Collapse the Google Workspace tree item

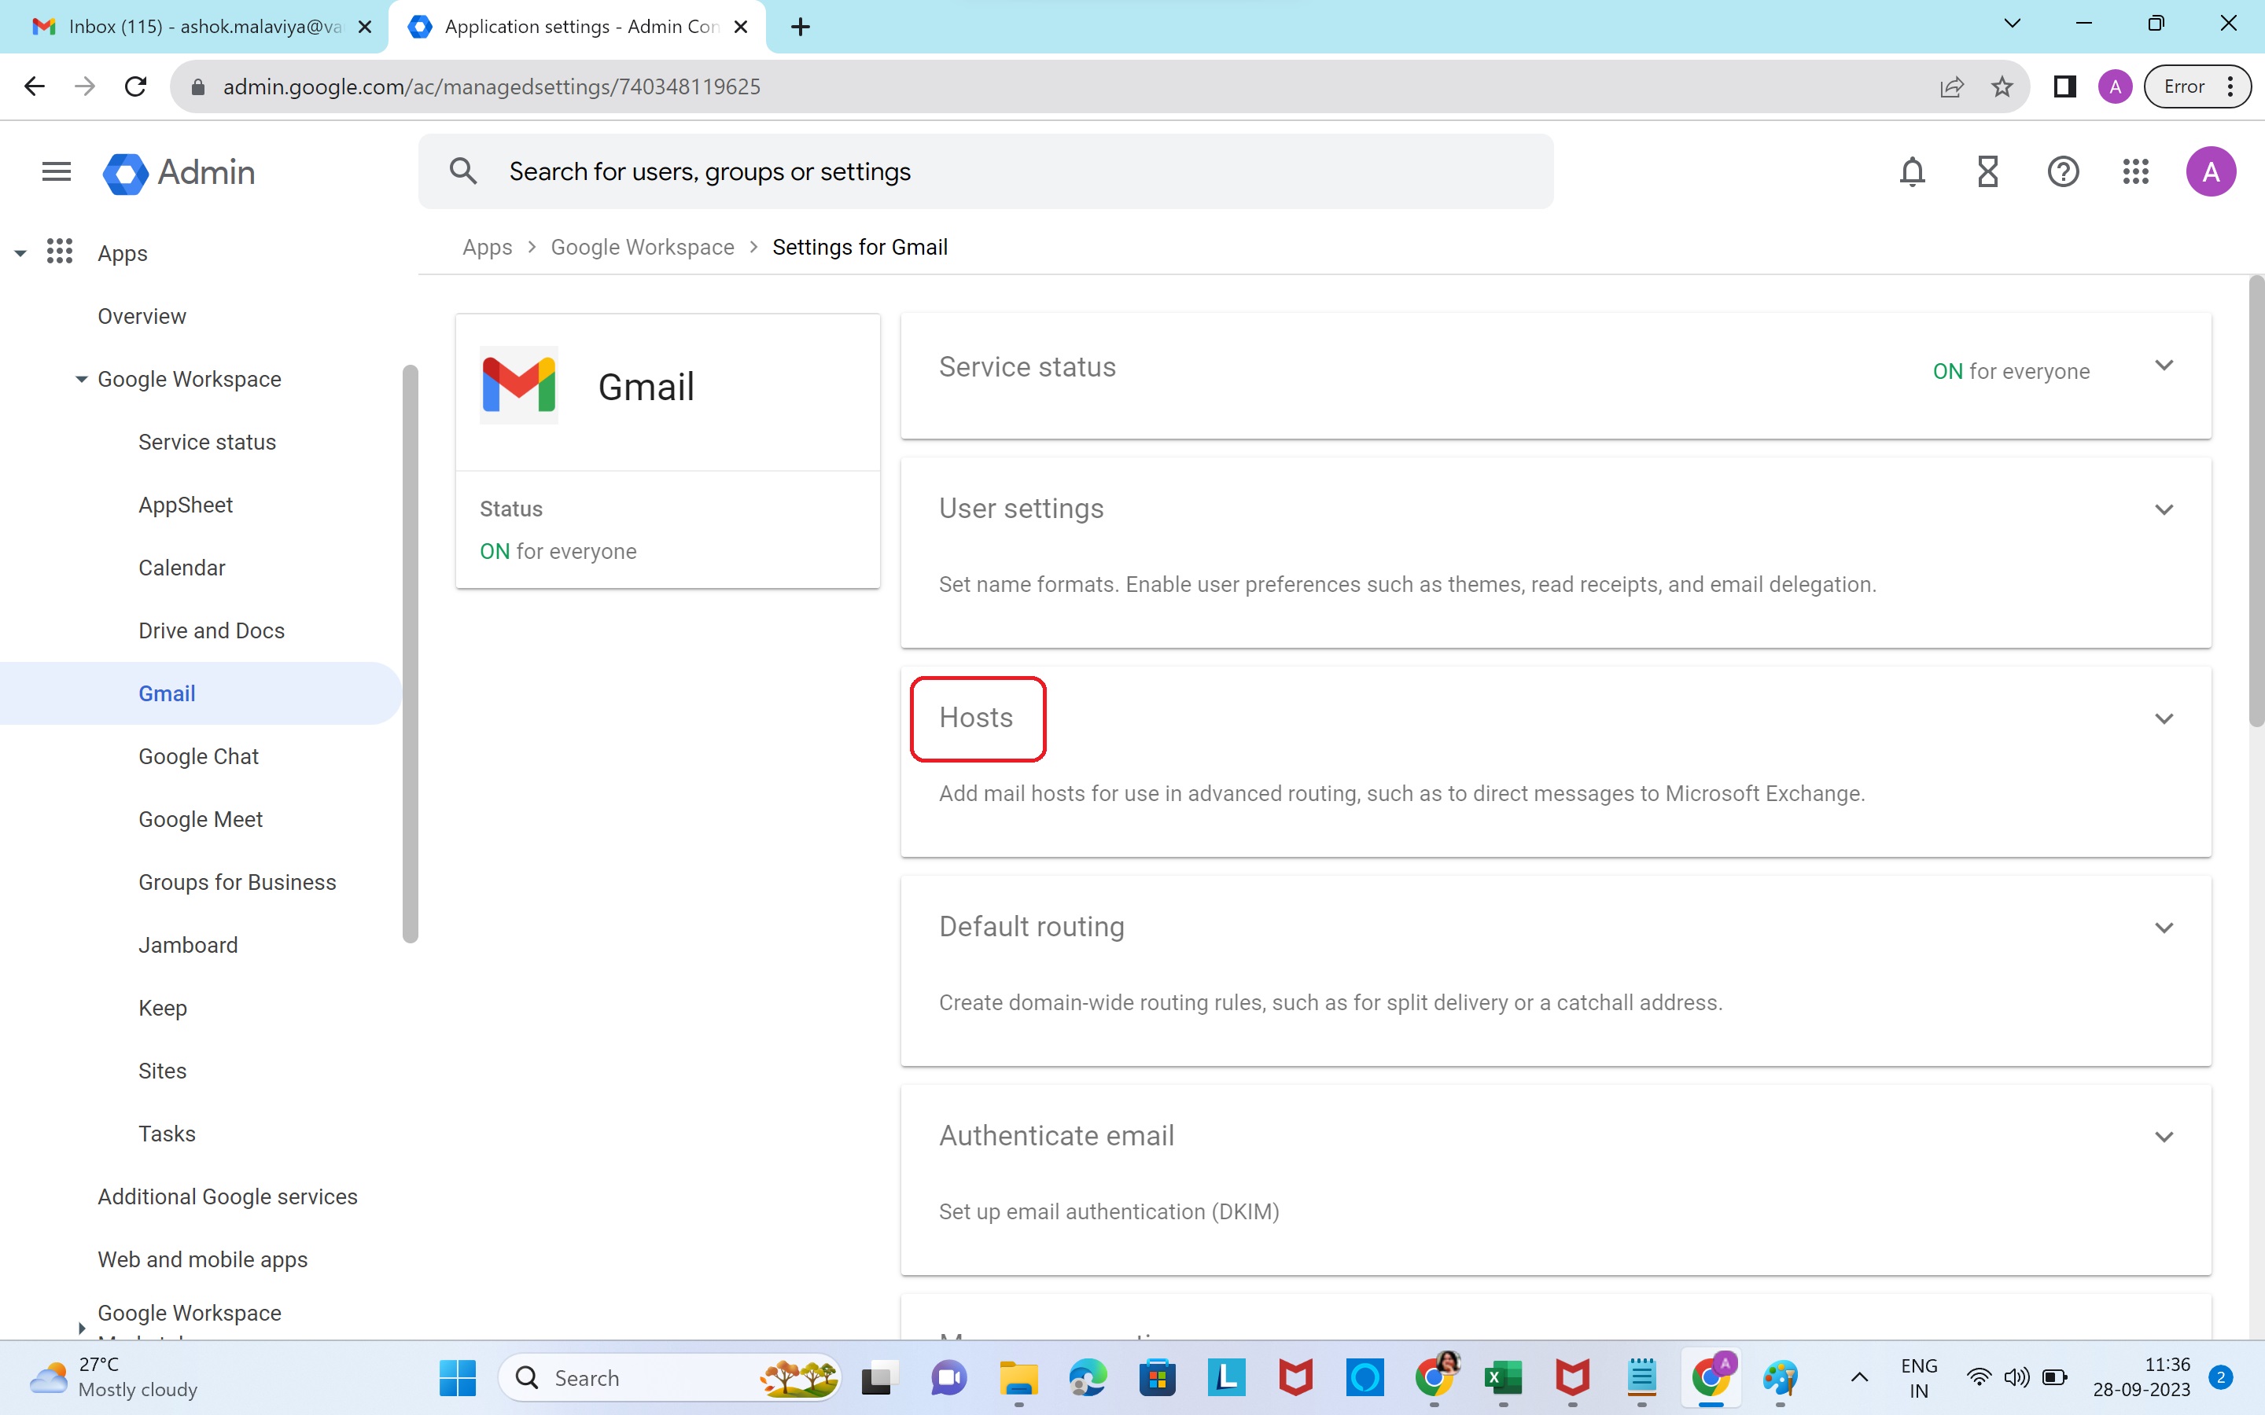(82, 379)
